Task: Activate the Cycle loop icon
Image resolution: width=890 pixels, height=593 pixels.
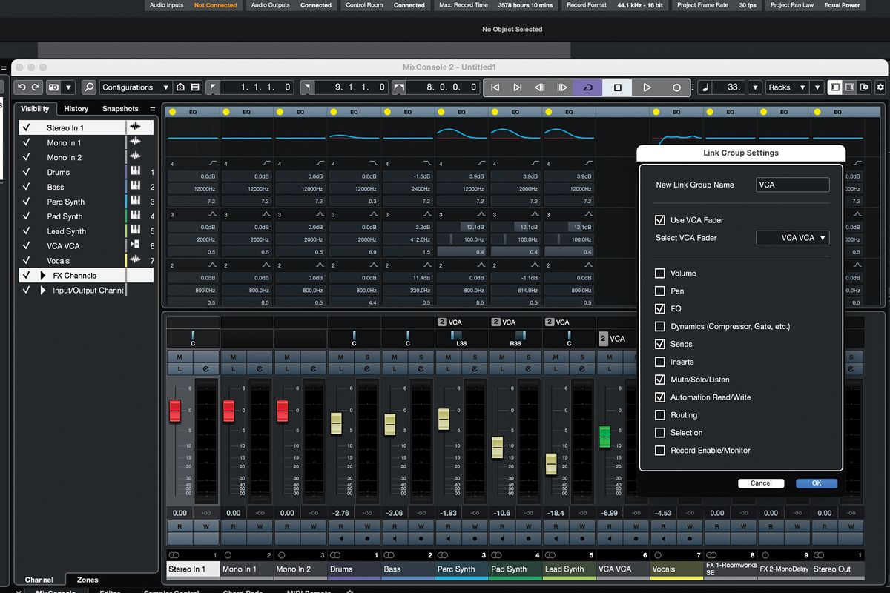Action: (588, 87)
